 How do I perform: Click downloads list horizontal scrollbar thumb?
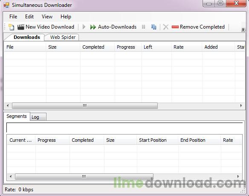[x=85, y=105]
